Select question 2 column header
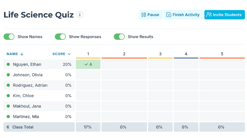Viewport: 247px width, 138px height. click(124, 54)
